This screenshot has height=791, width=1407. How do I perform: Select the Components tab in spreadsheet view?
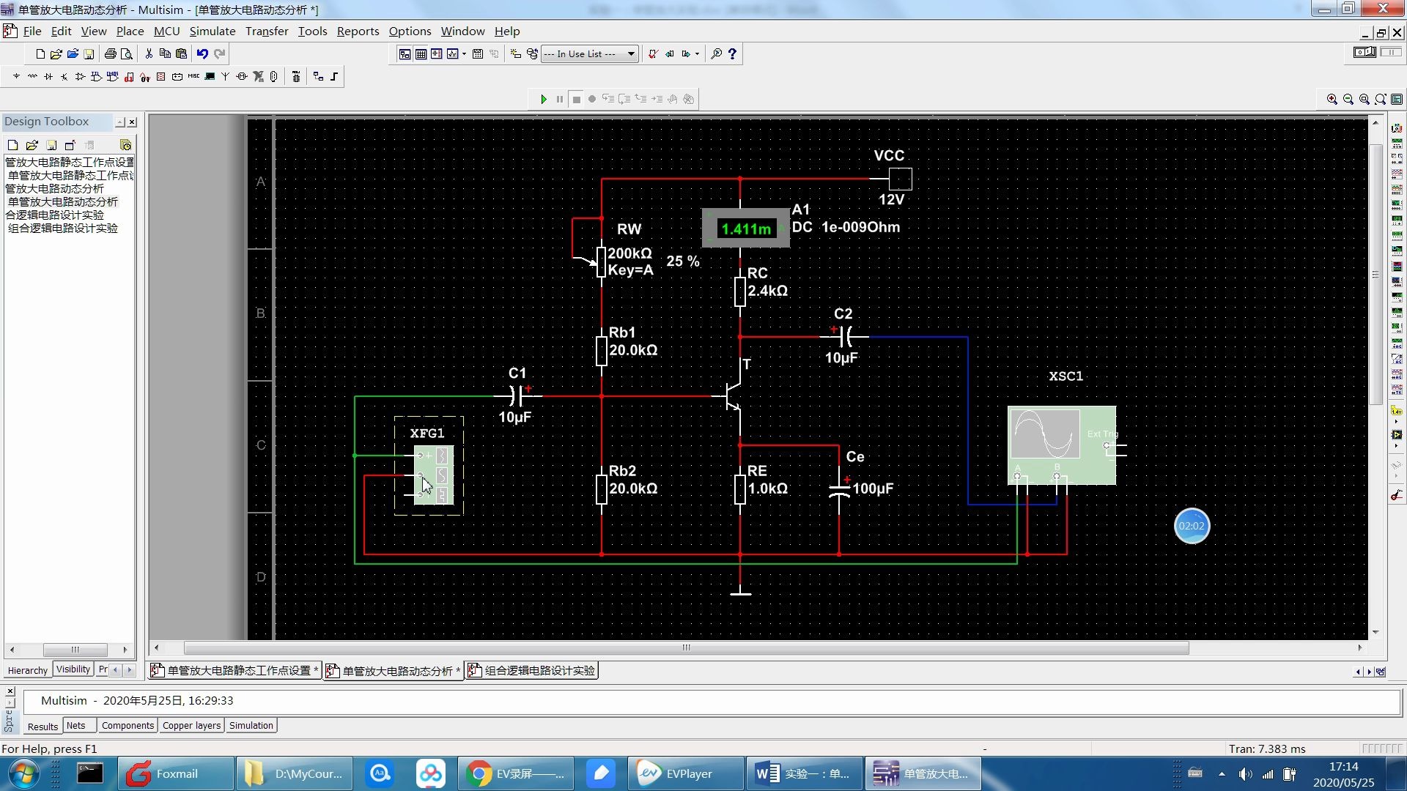128,725
